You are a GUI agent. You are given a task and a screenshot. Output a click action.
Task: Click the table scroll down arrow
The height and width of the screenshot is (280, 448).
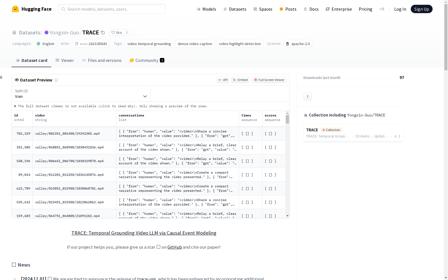pos(287,216)
